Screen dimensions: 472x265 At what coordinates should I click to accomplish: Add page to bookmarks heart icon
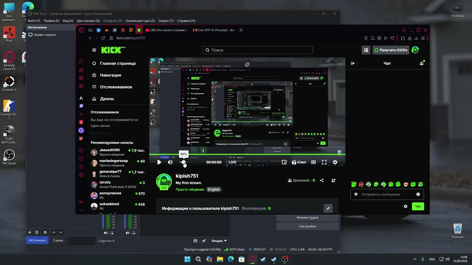pos(392,38)
